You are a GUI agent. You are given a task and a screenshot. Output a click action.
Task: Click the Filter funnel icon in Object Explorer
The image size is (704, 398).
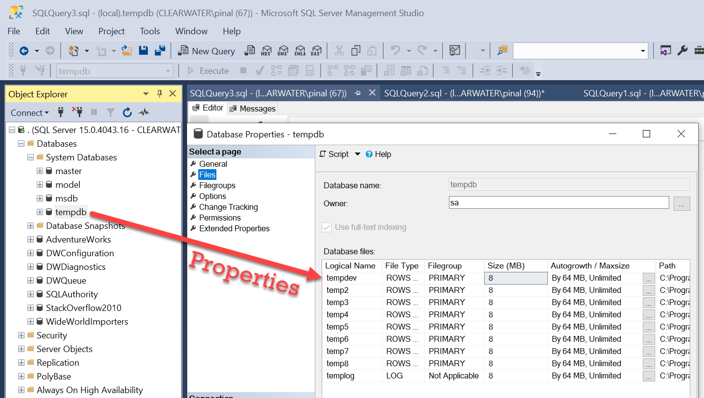(111, 112)
